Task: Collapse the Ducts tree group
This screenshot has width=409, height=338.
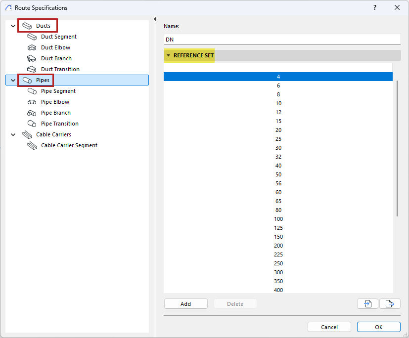Action: coord(13,26)
